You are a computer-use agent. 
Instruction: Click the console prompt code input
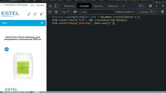(108, 20)
